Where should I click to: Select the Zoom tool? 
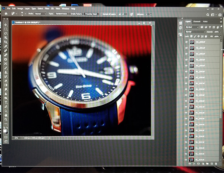(6, 119)
